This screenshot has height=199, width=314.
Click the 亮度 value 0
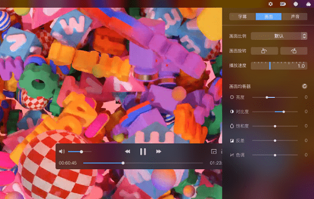(306, 97)
